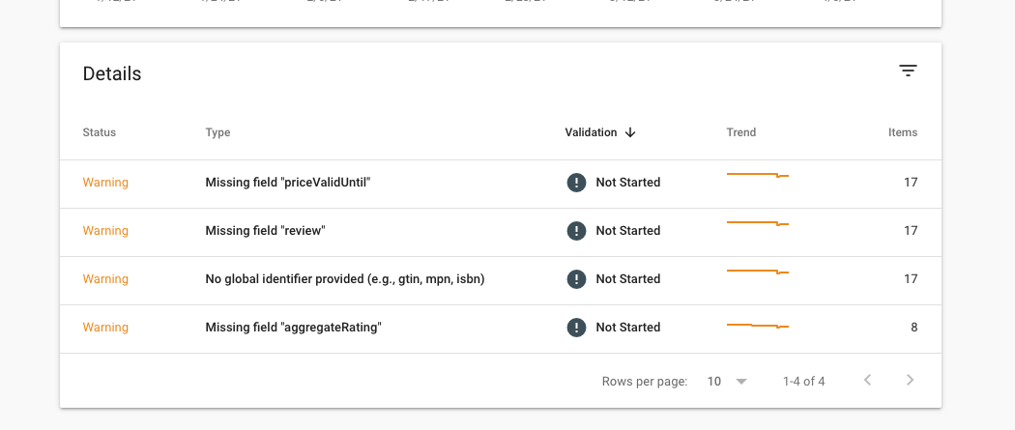This screenshot has width=1015, height=430.
Task: Go to next page chevron
Action: point(911,380)
